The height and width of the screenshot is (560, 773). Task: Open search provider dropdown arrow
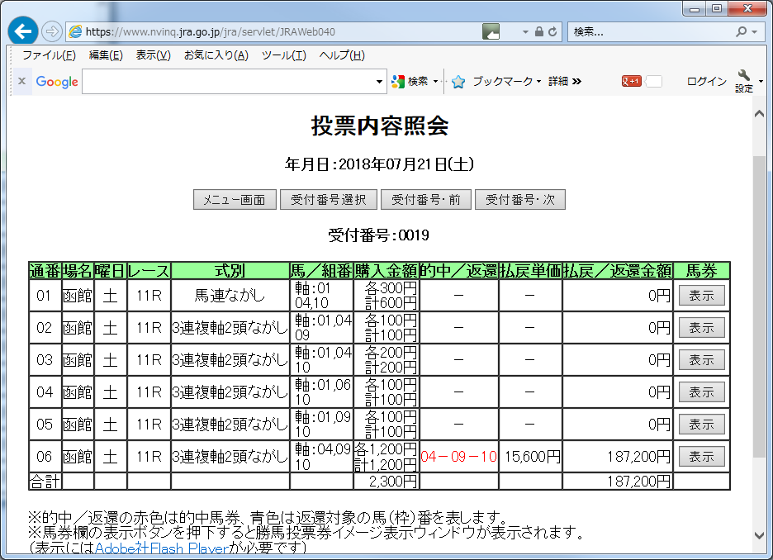coord(755,32)
